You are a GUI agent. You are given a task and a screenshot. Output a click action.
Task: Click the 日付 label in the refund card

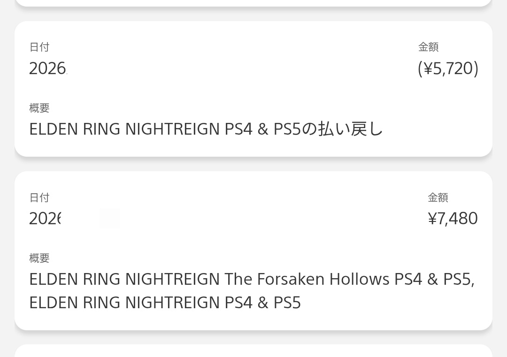pos(39,47)
